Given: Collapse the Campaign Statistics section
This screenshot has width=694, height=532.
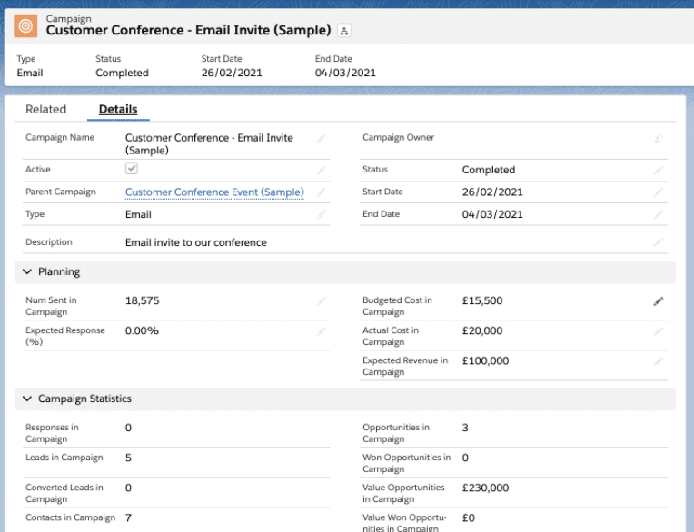Looking at the screenshot, I should pos(27,399).
